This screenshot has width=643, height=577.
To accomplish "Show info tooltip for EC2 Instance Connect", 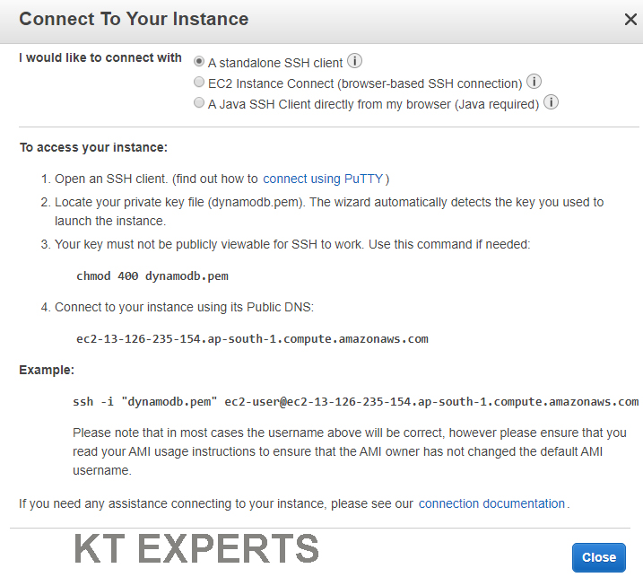I will (x=534, y=82).
